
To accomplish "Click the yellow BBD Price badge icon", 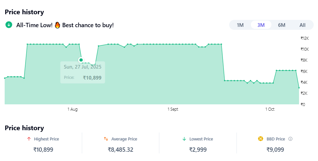I will pos(261,139).
